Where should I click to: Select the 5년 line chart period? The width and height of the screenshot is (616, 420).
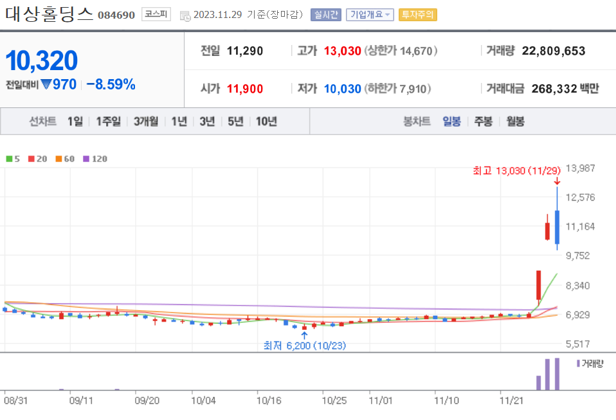pyautogui.click(x=236, y=122)
